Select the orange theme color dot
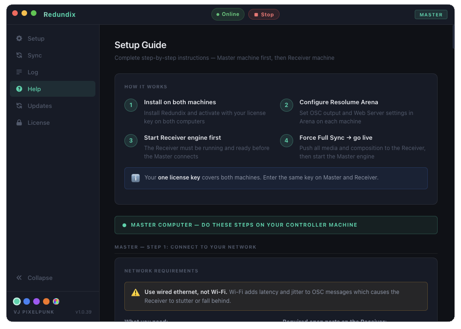Viewport: 461px width, 329px height. [46, 301]
